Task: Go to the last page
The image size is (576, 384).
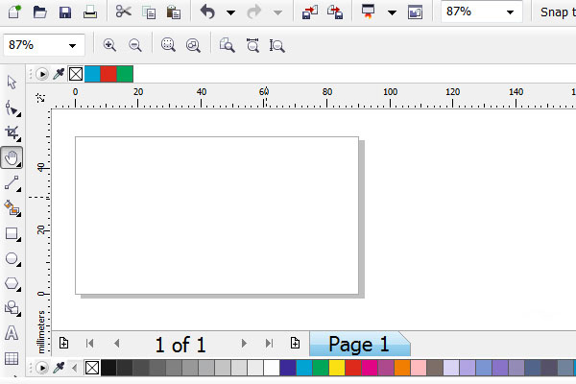Action: tap(269, 344)
